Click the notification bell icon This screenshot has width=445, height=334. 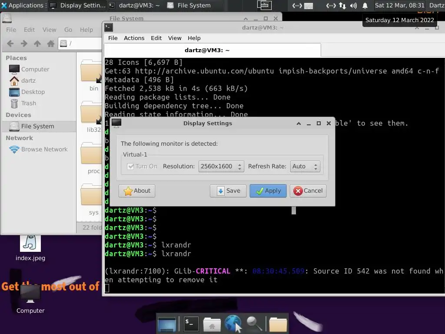(365, 6)
